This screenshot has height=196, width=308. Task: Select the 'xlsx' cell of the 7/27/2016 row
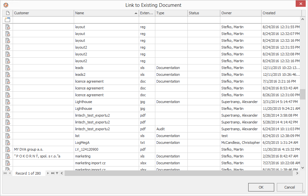click(x=147, y=163)
